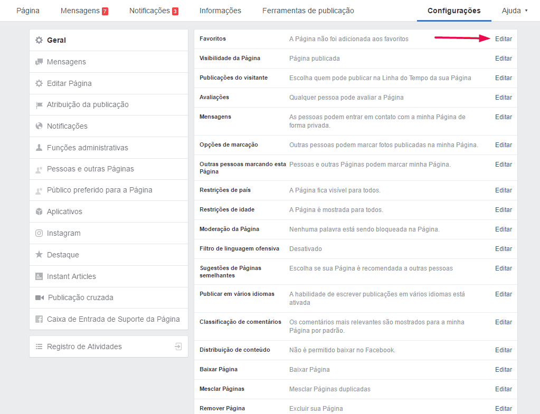Open Instant Articles in sidebar
The width and height of the screenshot is (540, 414).
(x=109, y=276)
